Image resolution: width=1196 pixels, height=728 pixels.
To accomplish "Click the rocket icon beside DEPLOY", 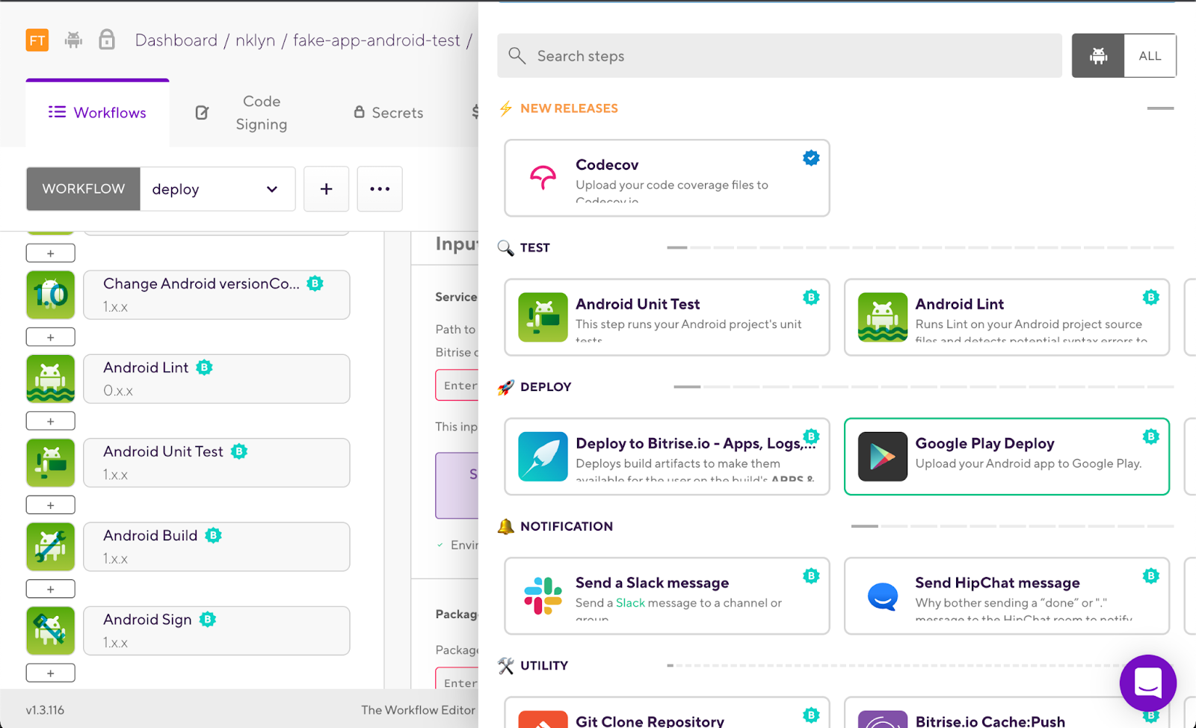I will pos(506,387).
